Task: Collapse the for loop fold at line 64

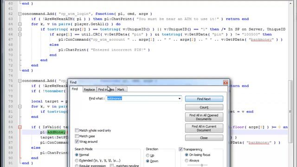Action: 19,24
